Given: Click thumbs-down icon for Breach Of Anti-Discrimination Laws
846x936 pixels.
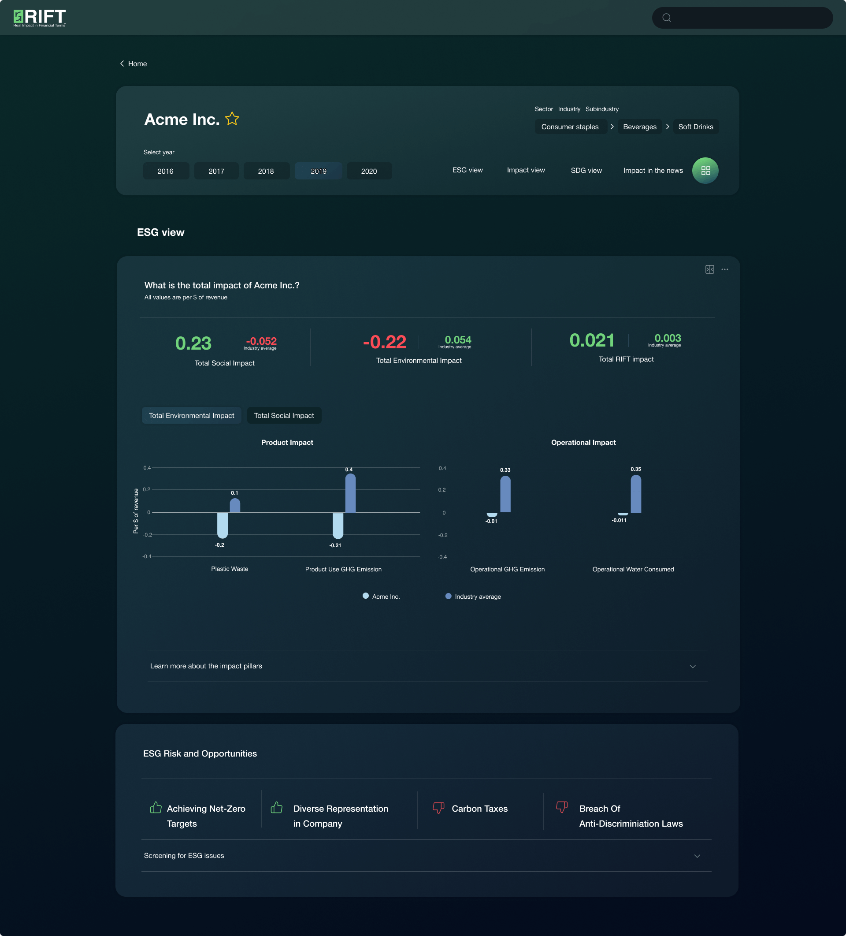Looking at the screenshot, I should 562,807.
